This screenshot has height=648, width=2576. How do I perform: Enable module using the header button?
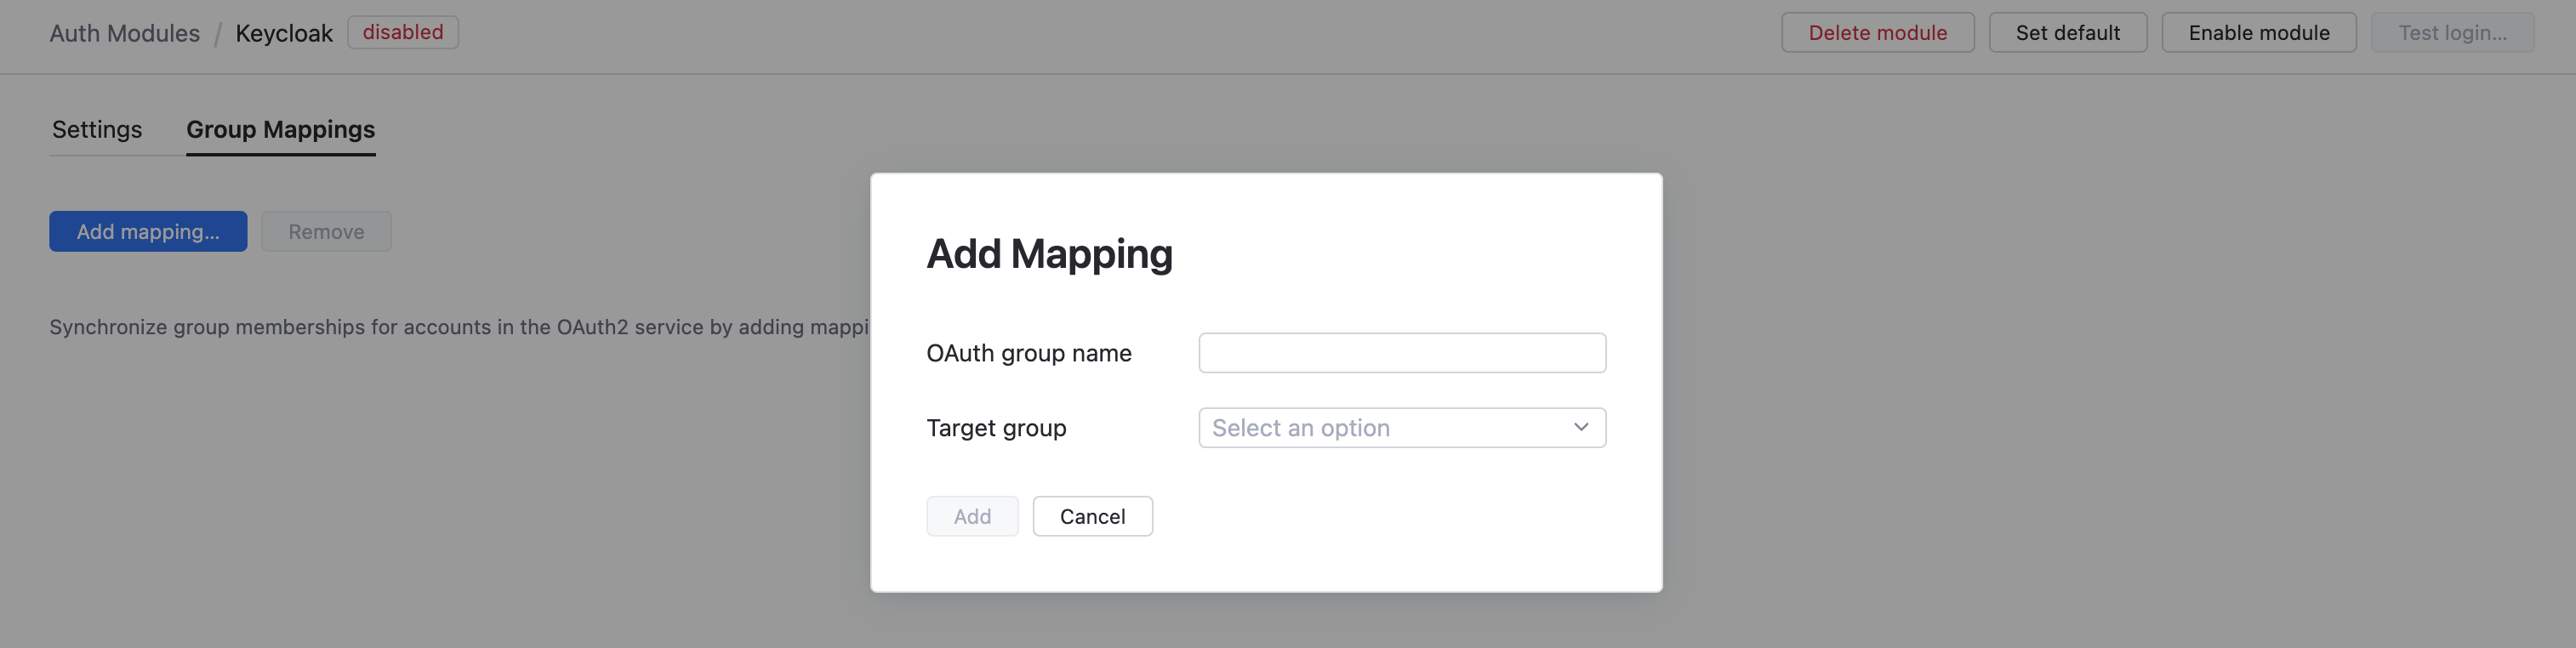(2258, 33)
